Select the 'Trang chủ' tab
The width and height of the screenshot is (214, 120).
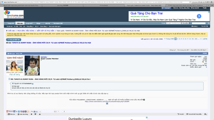(x=10, y=23)
